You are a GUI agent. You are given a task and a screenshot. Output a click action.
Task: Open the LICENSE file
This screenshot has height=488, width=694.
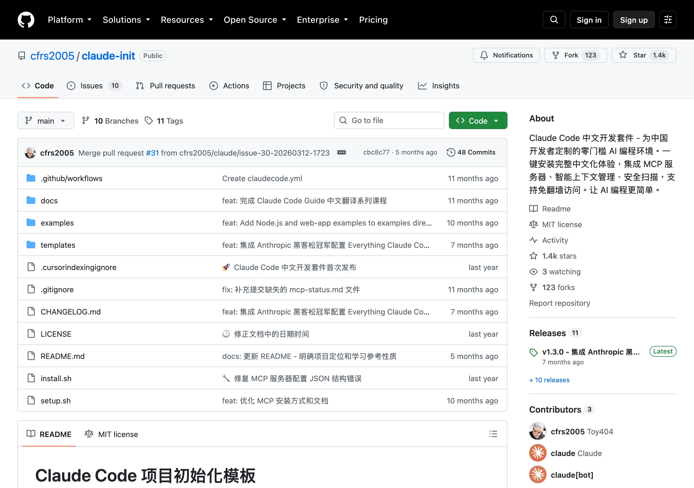coord(56,334)
